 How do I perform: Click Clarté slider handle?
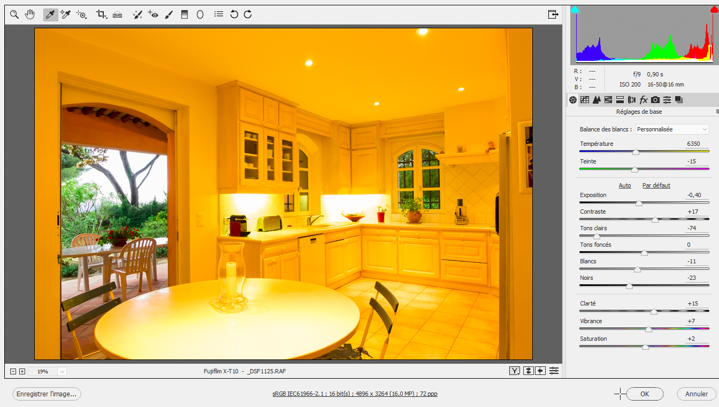(654, 312)
